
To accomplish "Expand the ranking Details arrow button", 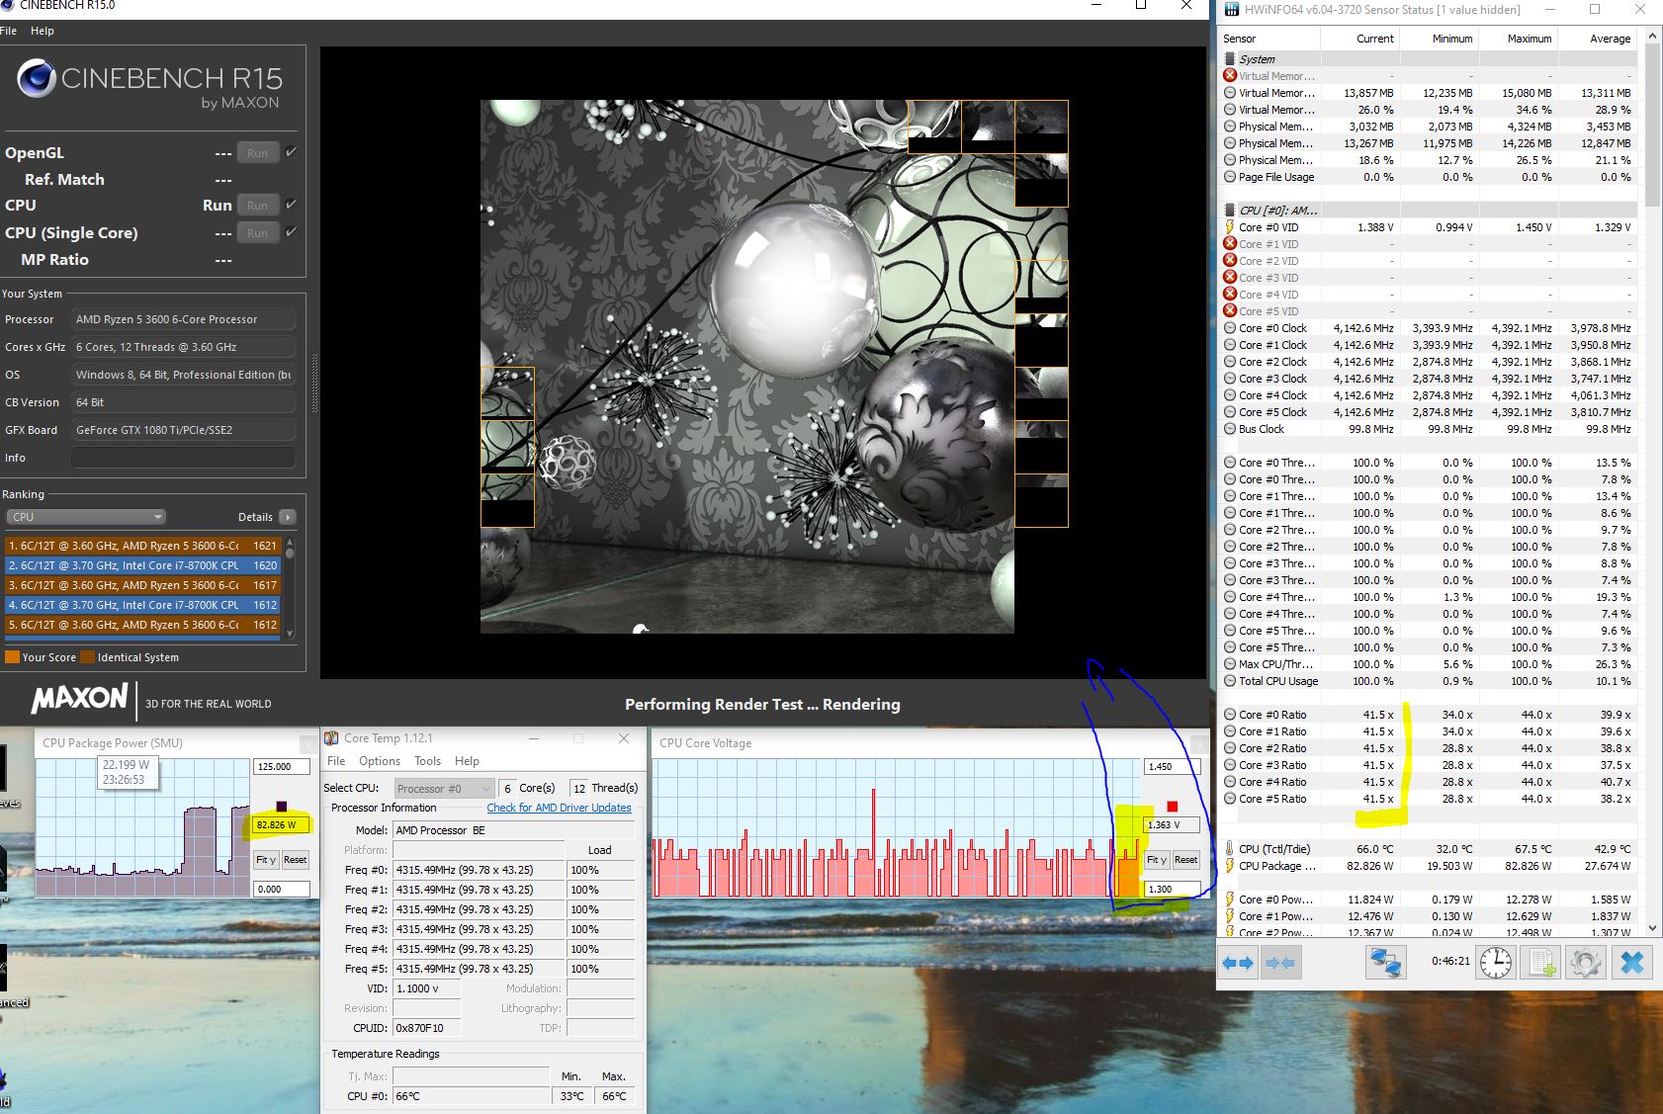I will (x=287, y=517).
